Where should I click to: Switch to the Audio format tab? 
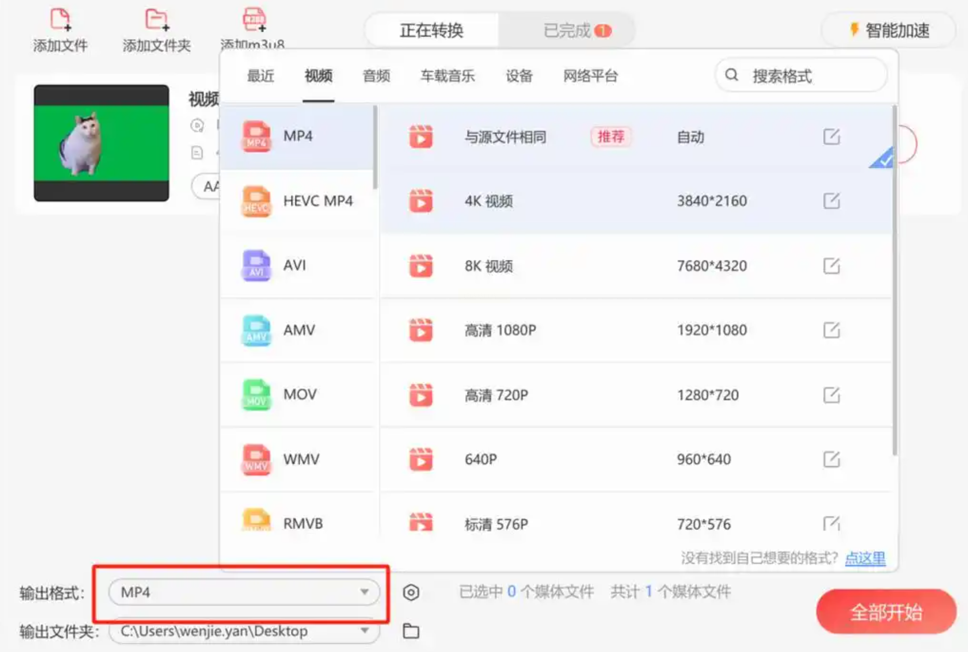click(x=376, y=76)
